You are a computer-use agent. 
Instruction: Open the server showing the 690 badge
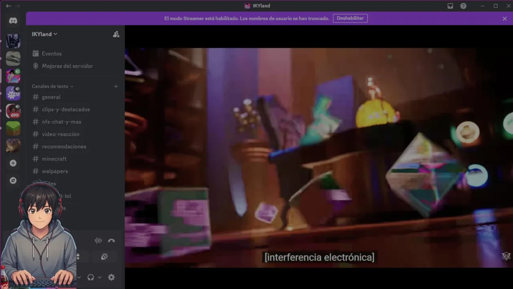13,111
